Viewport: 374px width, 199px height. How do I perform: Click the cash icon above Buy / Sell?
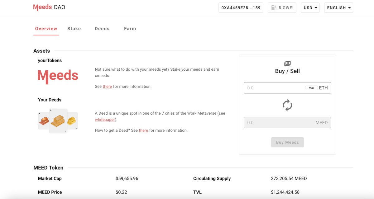(x=287, y=64)
